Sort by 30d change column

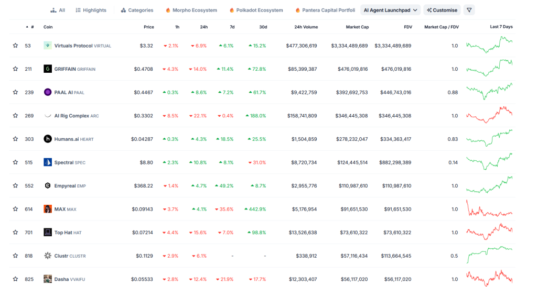[x=263, y=27]
